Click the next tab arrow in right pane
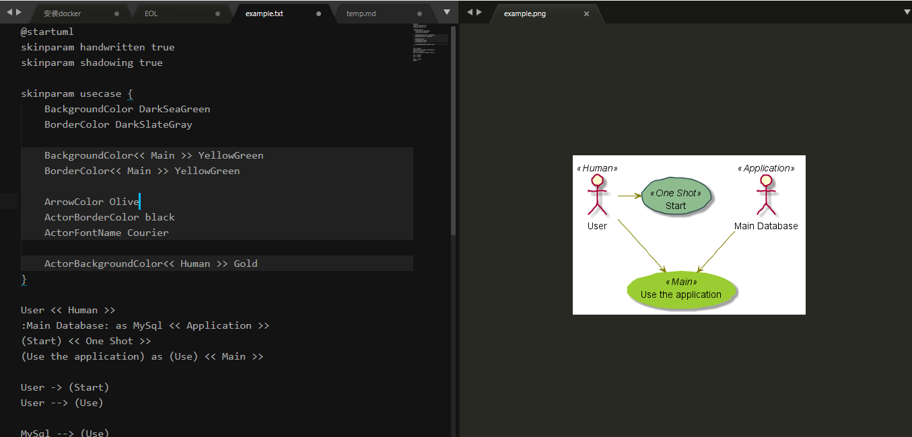This screenshot has width=912, height=437. click(x=479, y=12)
